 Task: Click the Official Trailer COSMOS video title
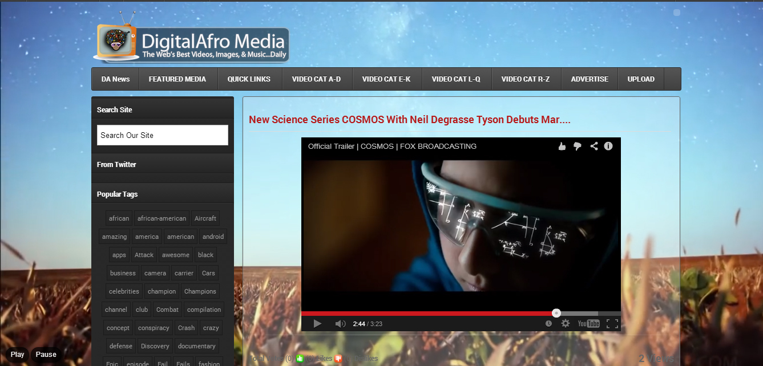[392, 146]
